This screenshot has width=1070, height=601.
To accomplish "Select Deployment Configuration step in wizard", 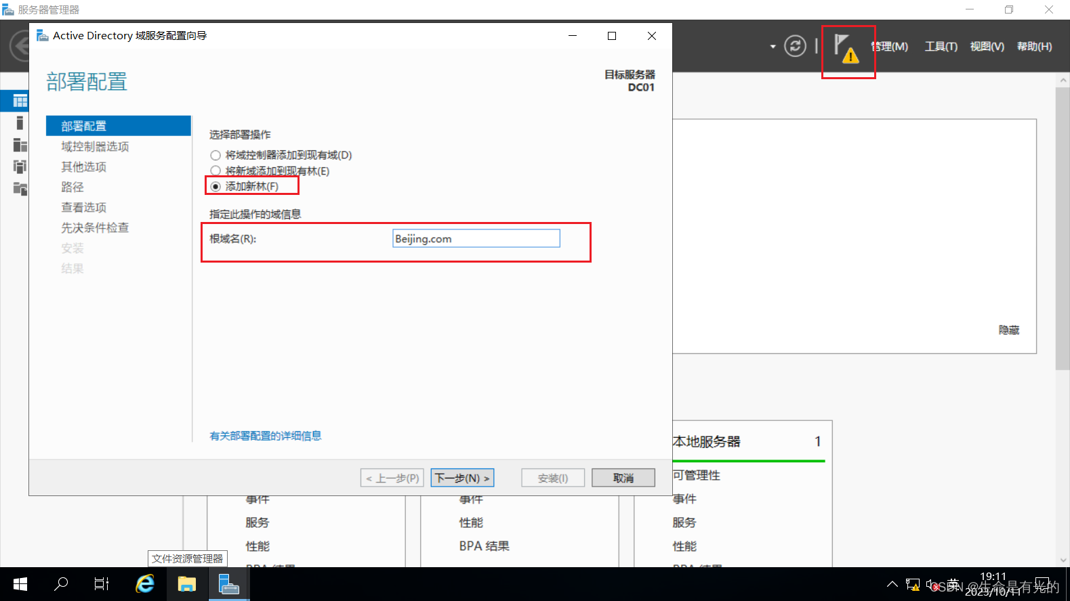I will coord(119,126).
